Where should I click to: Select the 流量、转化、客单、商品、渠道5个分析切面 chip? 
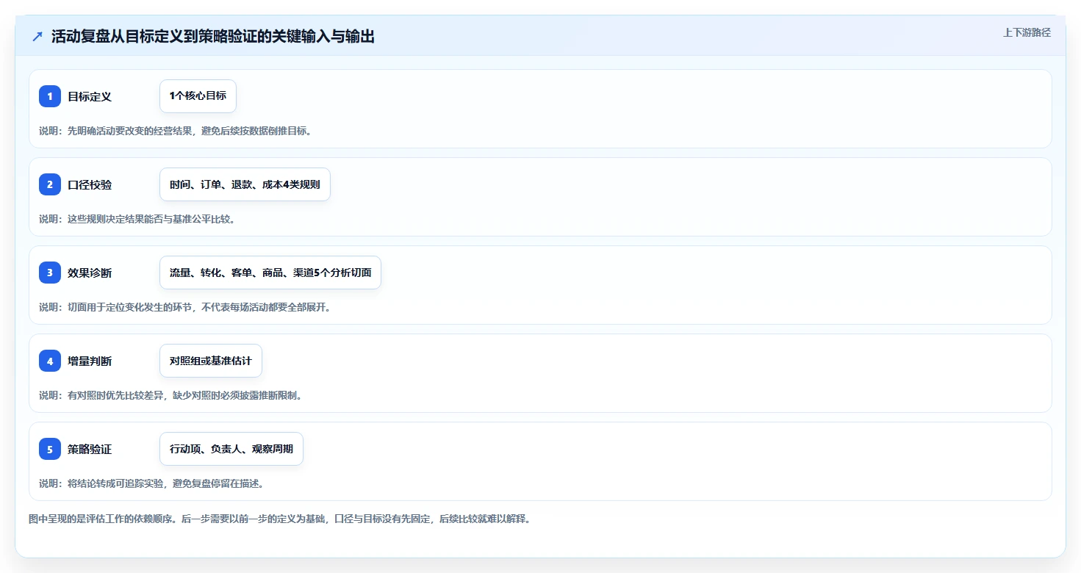(270, 273)
